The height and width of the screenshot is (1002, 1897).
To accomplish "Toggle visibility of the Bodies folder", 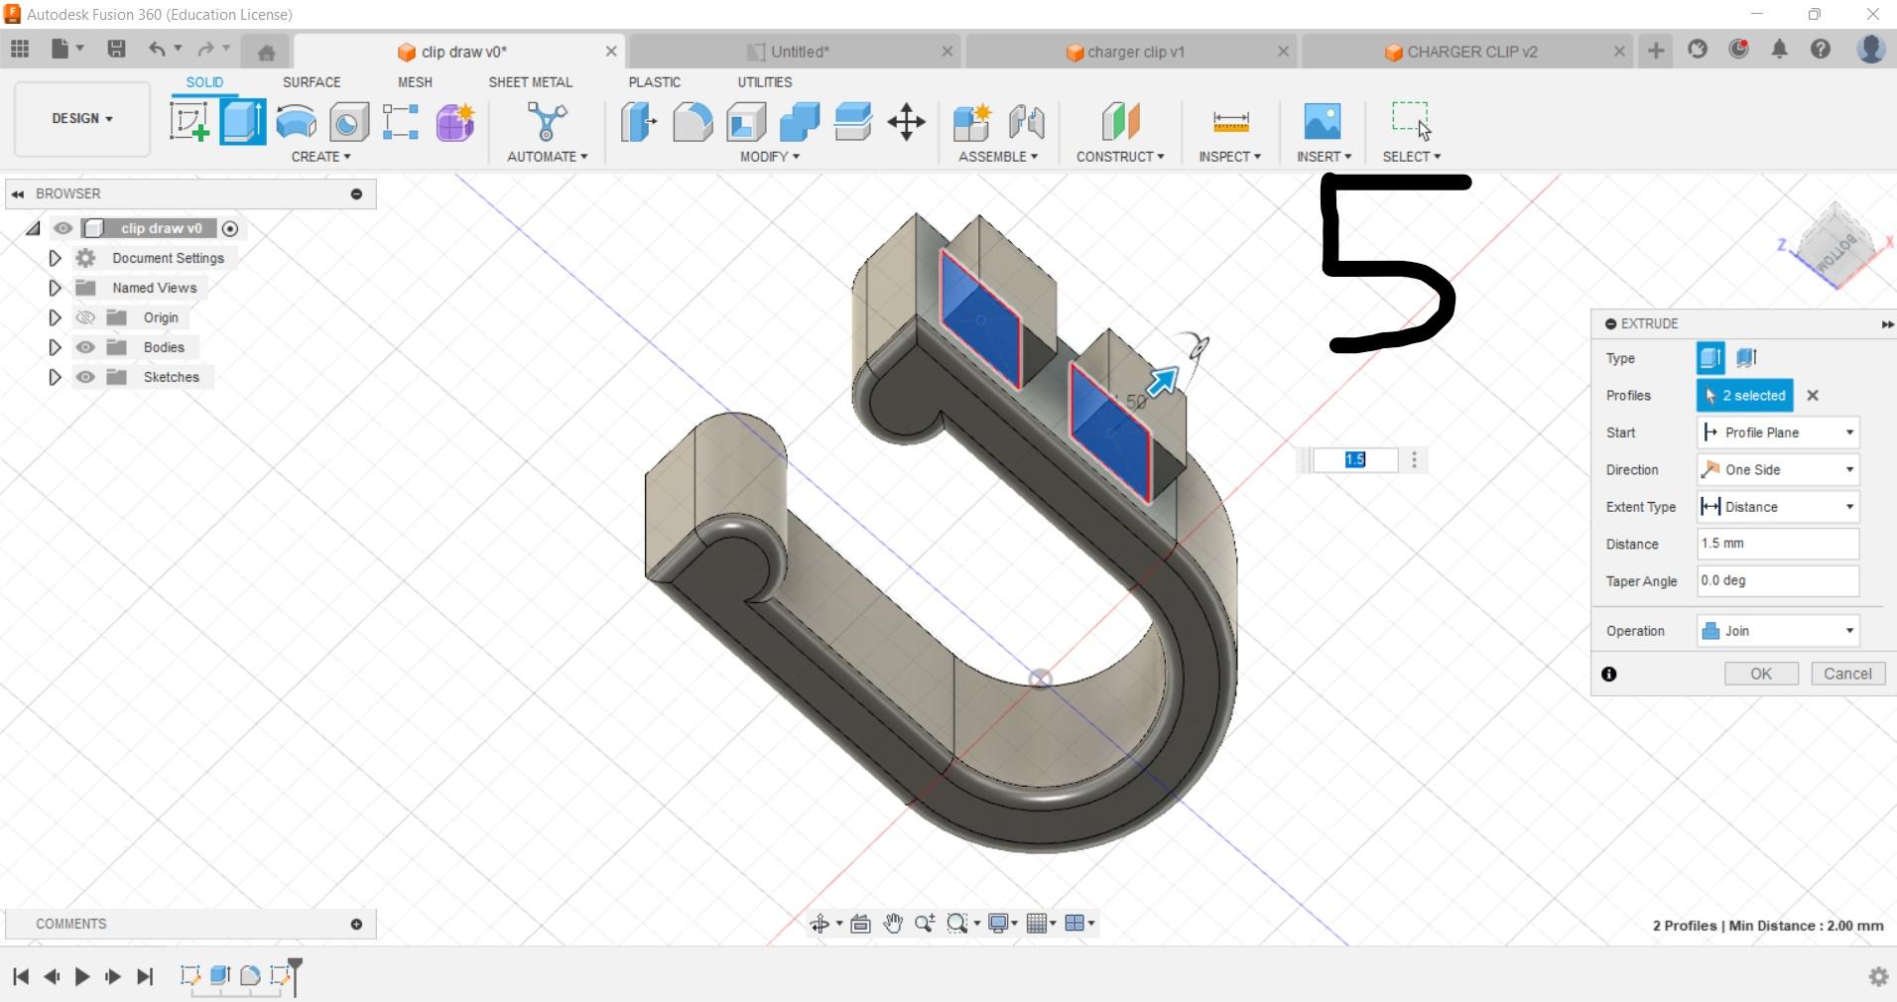I will [85, 347].
